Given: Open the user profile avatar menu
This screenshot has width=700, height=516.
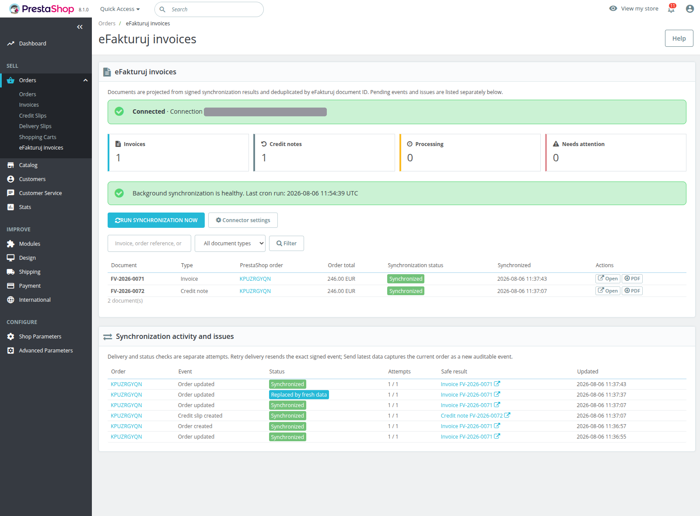Looking at the screenshot, I should 690,9.
